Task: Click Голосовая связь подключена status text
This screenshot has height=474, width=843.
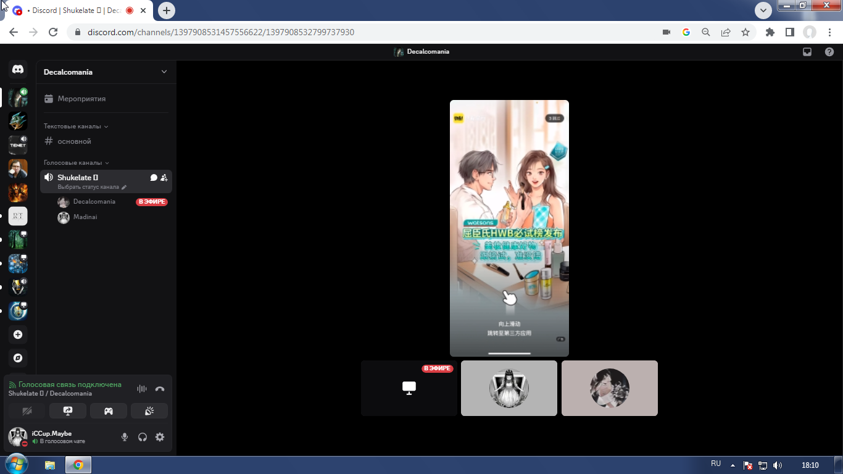Action: 70,385
